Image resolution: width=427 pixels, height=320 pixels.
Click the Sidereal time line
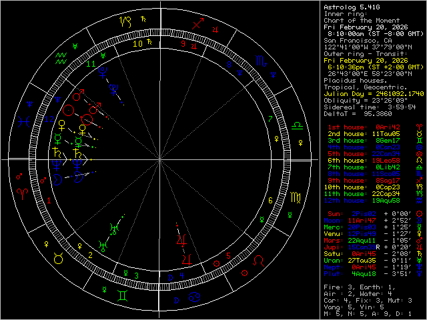(369, 107)
